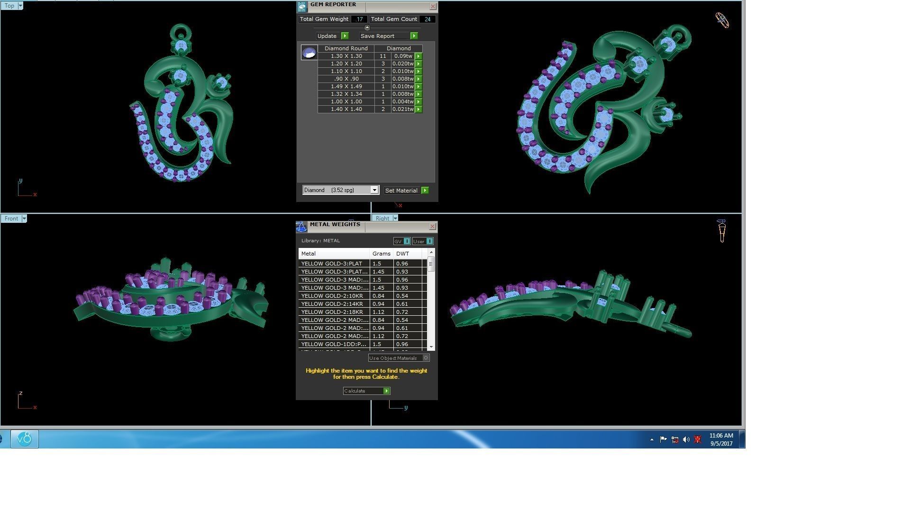This screenshot has width=910, height=512.
Task: Click green arrow beside Save Report
Action: (x=414, y=36)
